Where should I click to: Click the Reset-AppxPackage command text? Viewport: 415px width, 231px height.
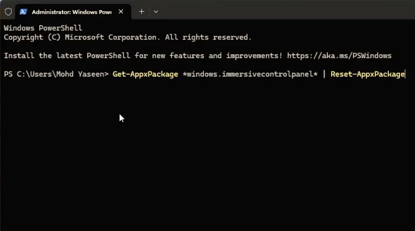pos(368,74)
